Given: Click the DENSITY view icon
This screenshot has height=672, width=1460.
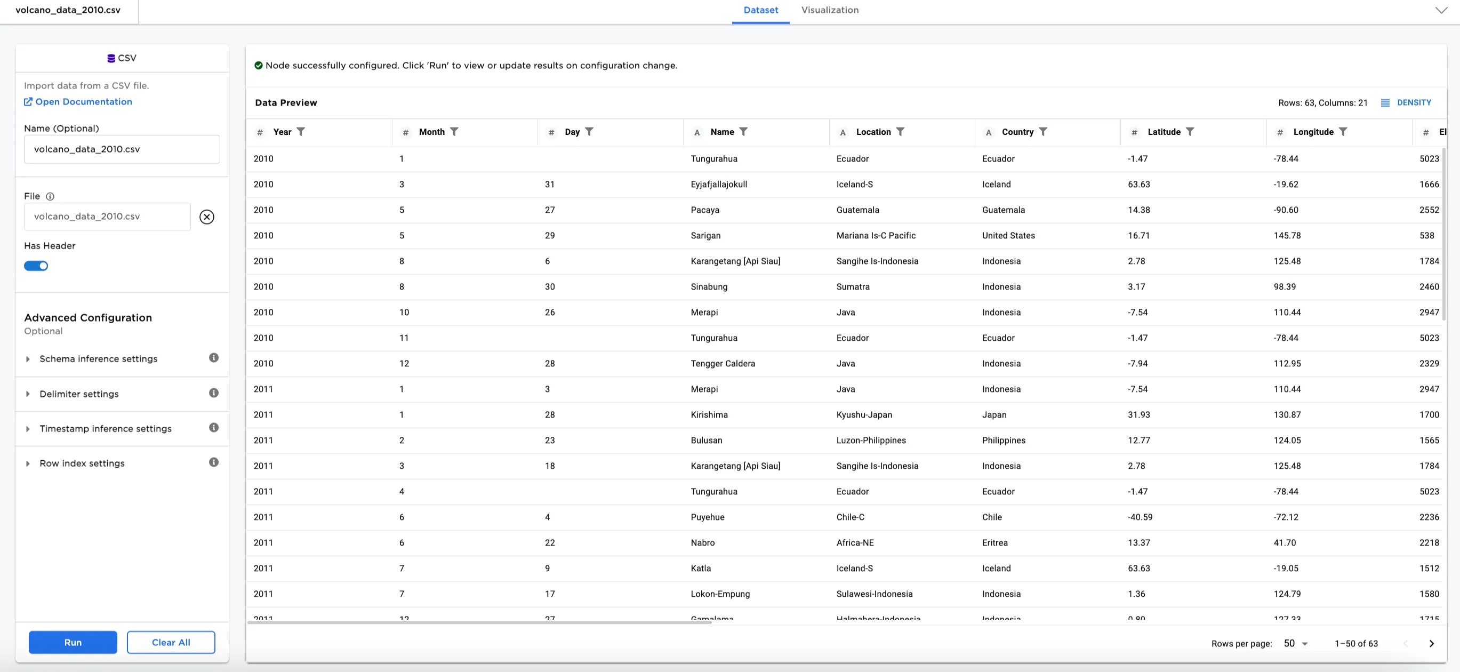Looking at the screenshot, I should pyautogui.click(x=1386, y=102).
